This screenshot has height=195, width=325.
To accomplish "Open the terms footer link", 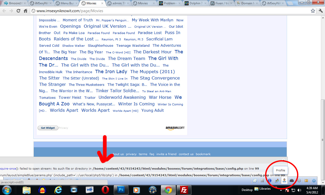I will (x=143, y=154).
